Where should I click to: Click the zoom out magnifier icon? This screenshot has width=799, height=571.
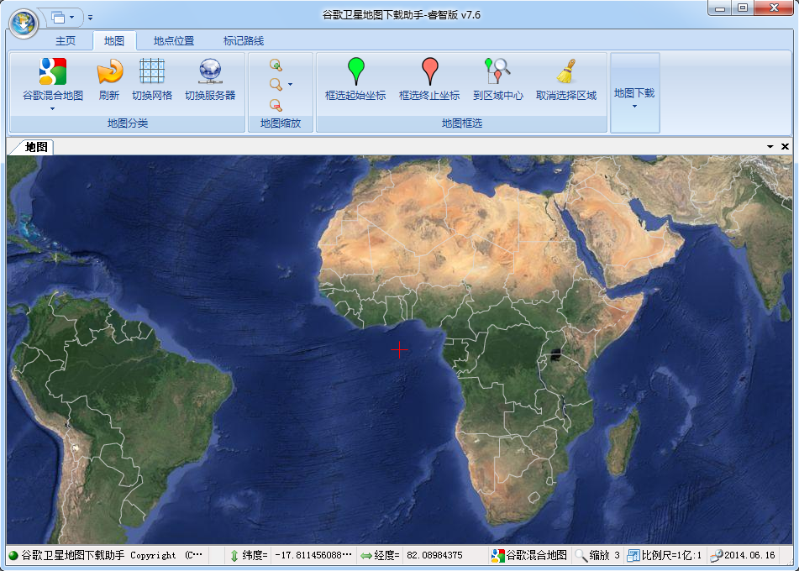pyautogui.click(x=276, y=105)
